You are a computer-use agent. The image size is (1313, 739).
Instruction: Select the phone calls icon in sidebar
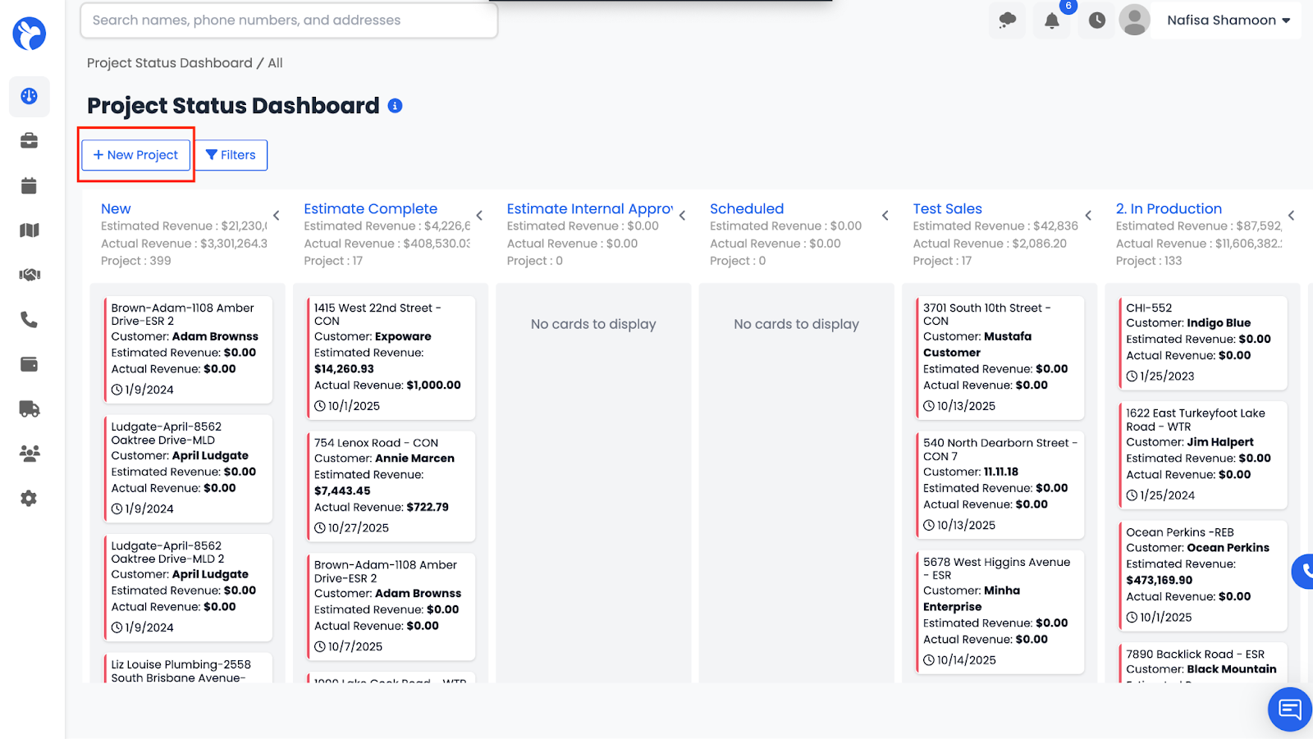pos(29,320)
